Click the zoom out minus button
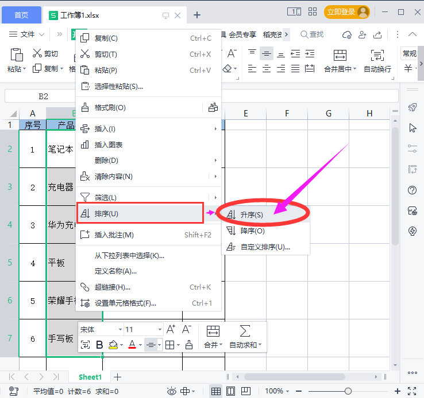 point(299,391)
